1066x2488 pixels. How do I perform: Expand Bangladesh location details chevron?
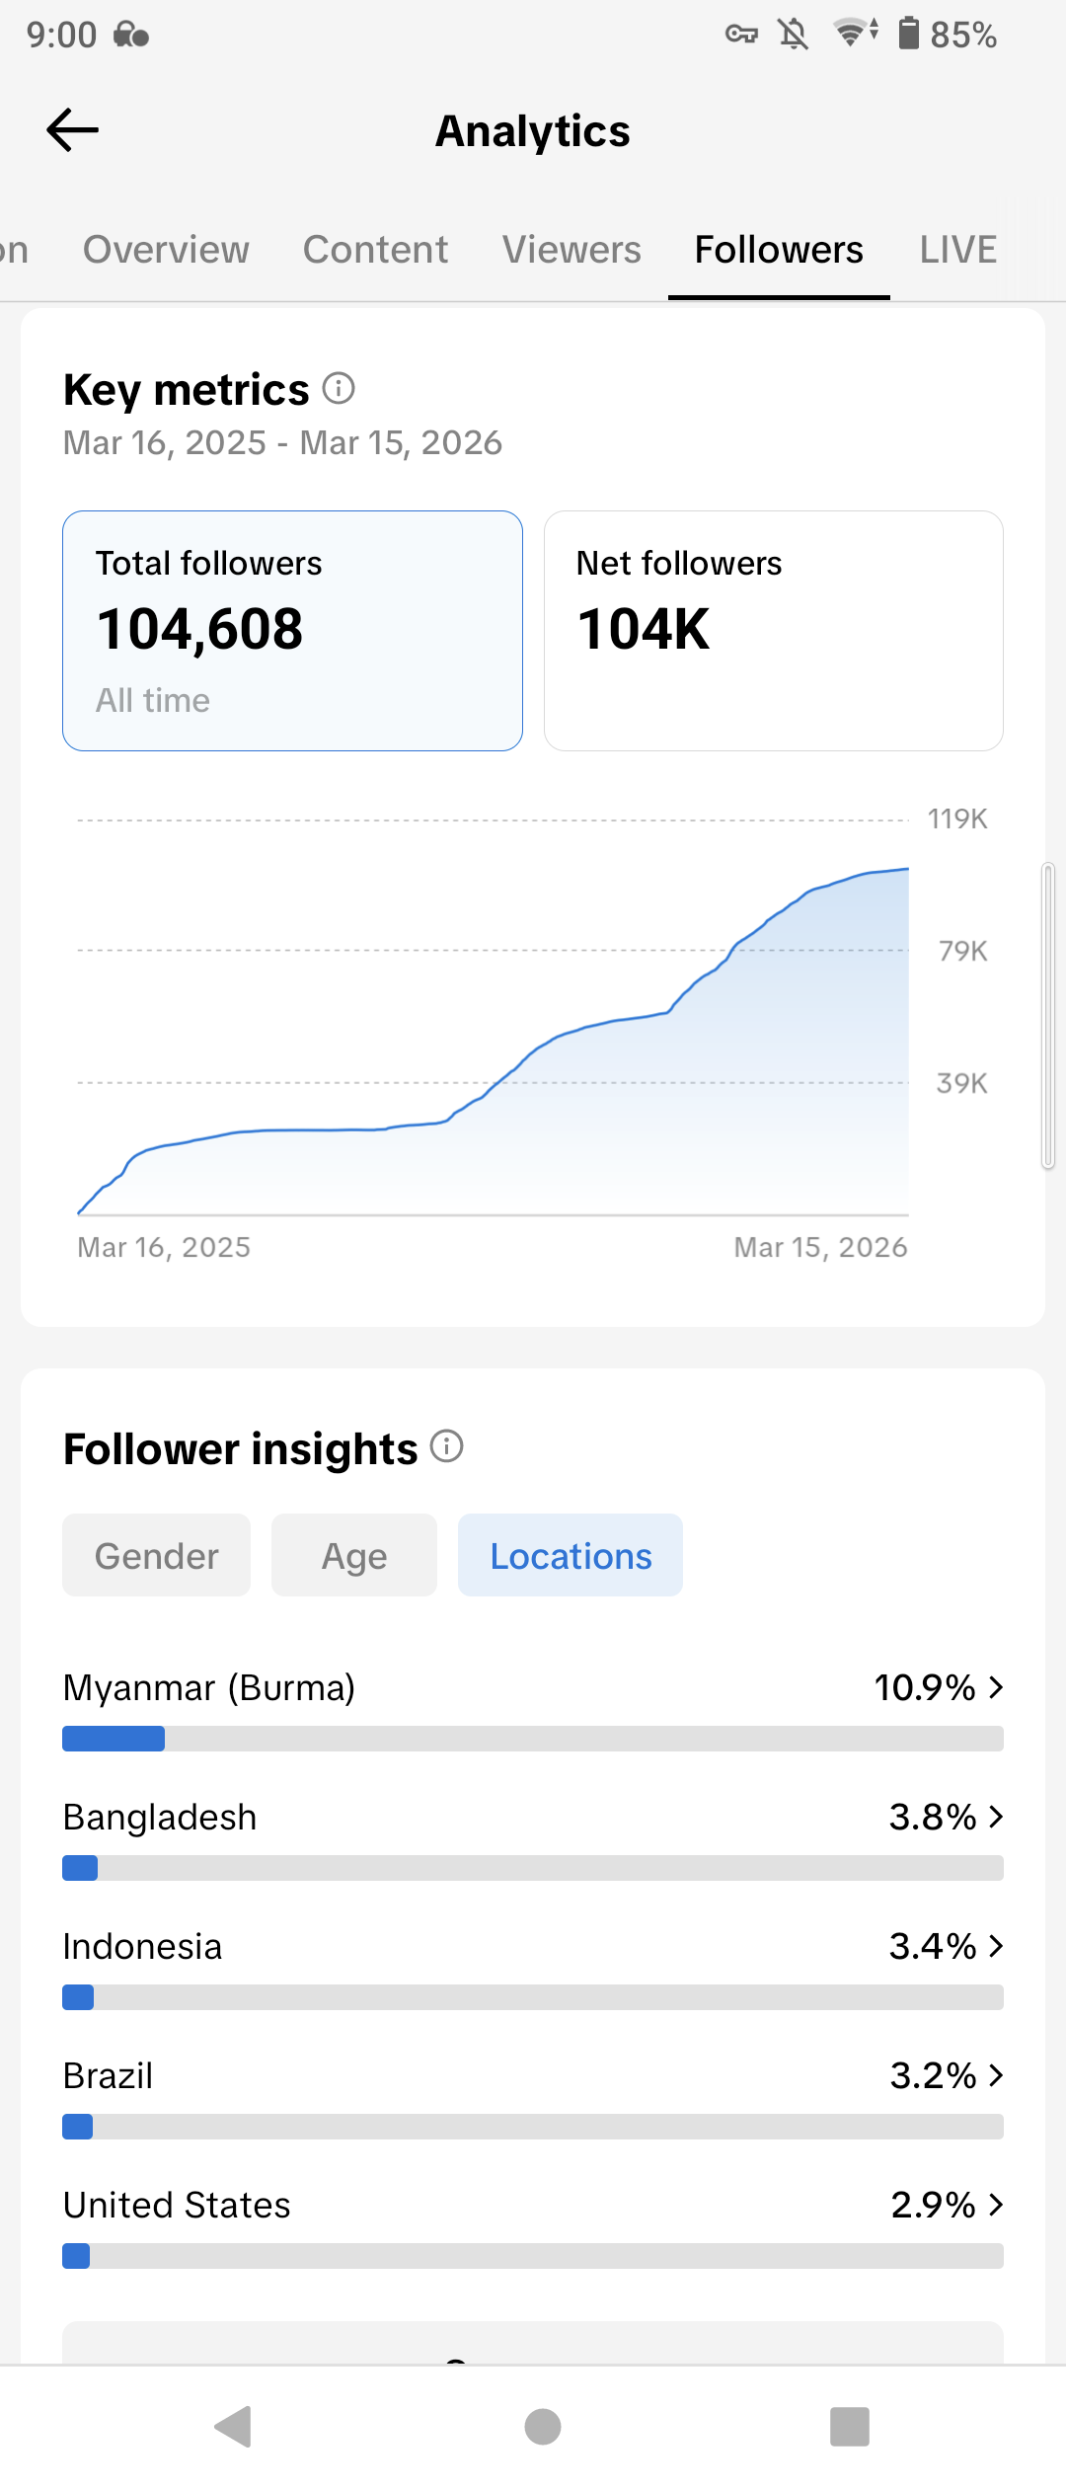pos(996,1817)
